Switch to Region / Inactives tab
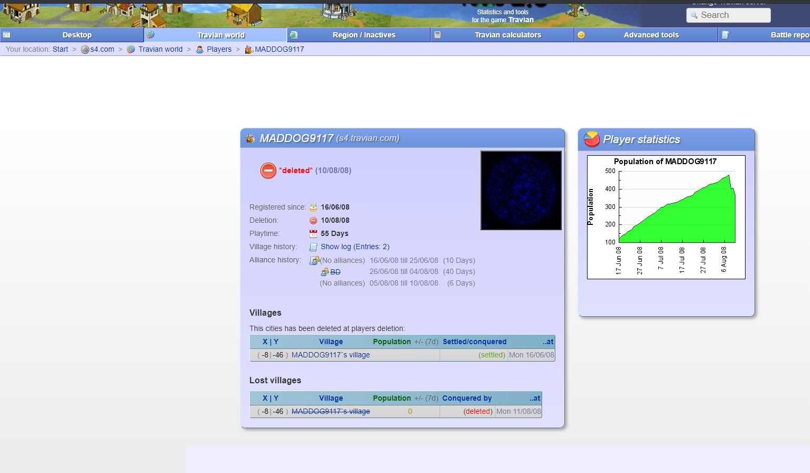 tap(359, 35)
